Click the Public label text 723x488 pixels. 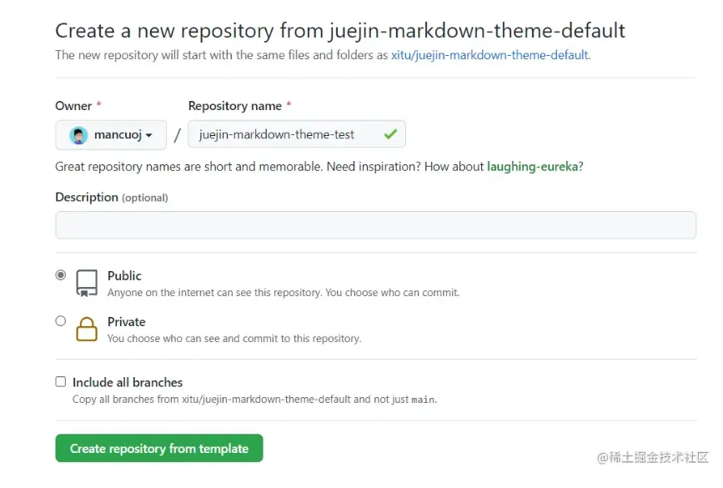click(x=124, y=276)
